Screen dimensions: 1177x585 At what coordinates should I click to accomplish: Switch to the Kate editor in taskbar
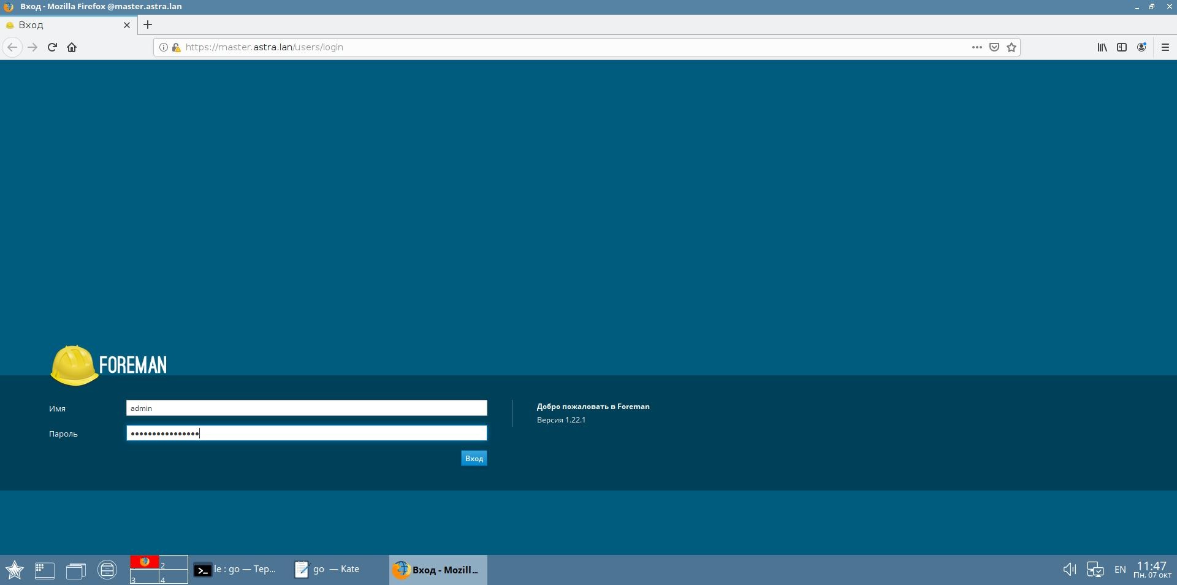coord(327,570)
